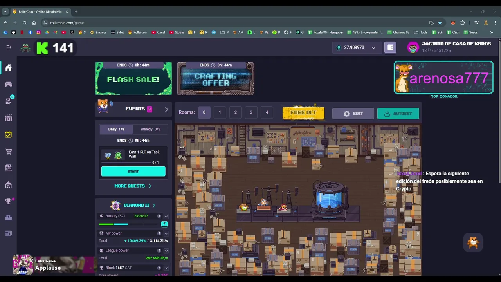Screen dimensions: 501x282
Task: Open the media control icon in Chrome toolbar
Action: pyautogui.click(x=476, y=23)
